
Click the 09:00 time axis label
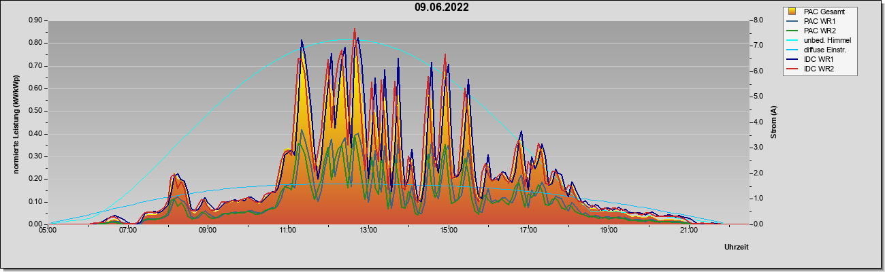(208, 231)
